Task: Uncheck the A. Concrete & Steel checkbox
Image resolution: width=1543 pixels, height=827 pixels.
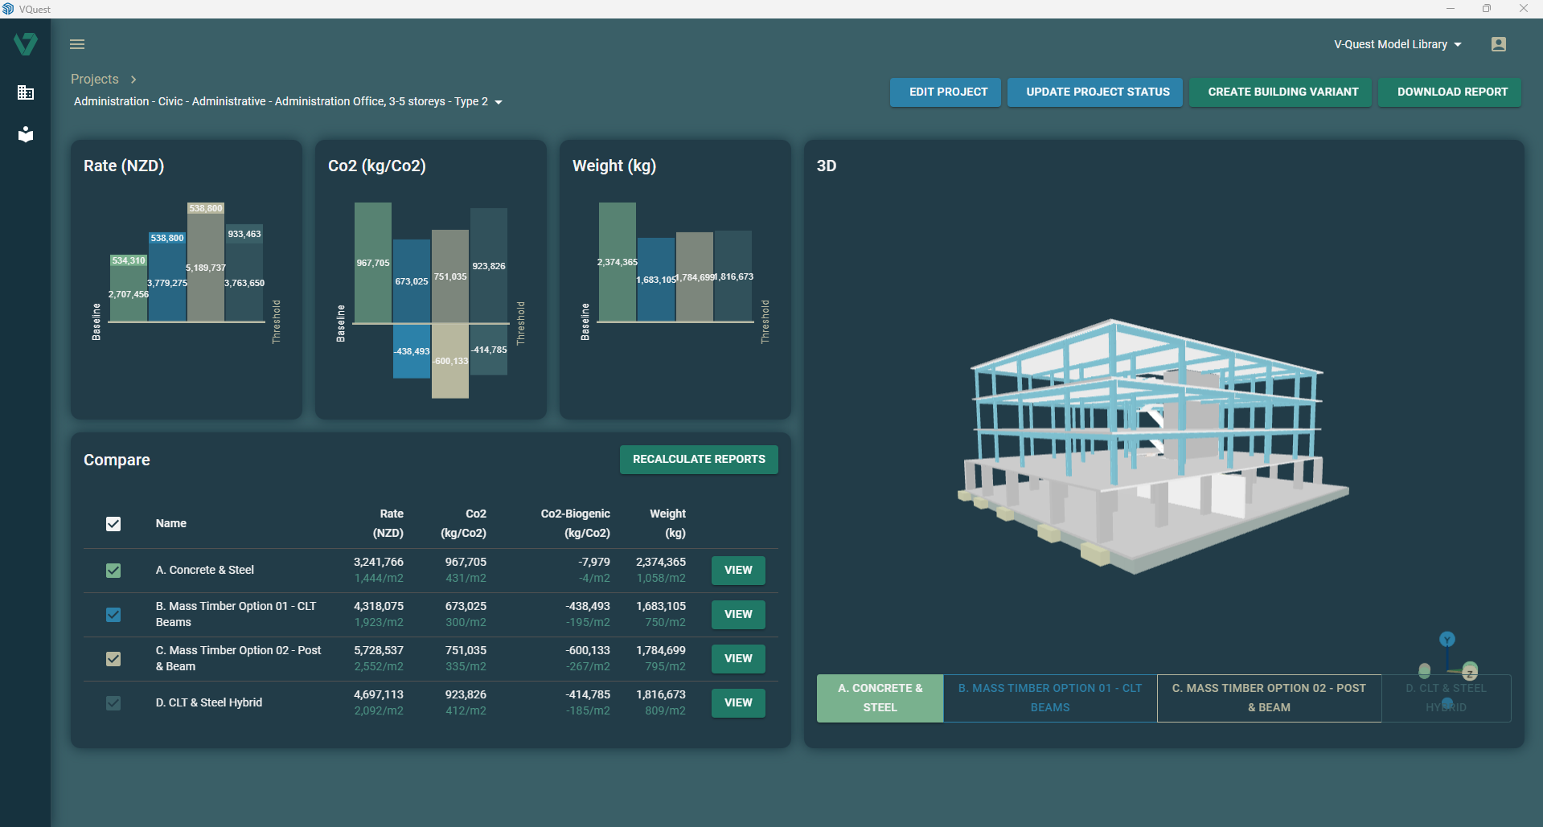Action: coord(113,571)
